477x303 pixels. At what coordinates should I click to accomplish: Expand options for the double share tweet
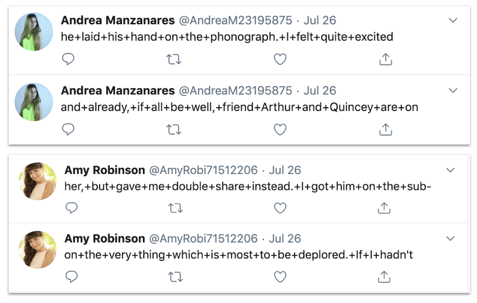tap(450, 170)
